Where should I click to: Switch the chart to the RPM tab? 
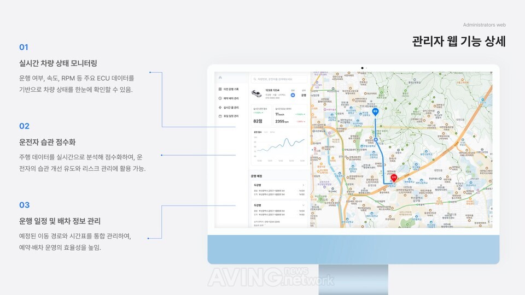[x=272, y=132]
